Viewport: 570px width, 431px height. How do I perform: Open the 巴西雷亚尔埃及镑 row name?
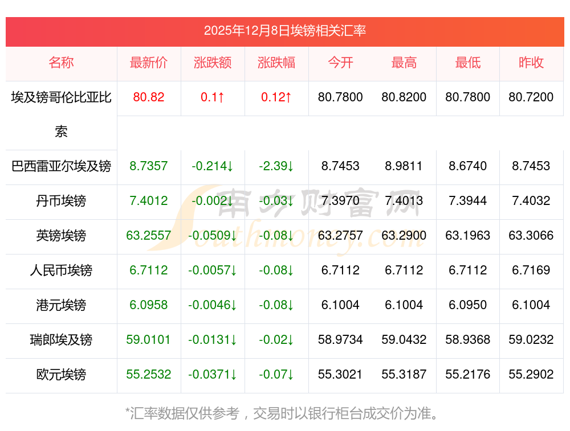click(61, 166)
